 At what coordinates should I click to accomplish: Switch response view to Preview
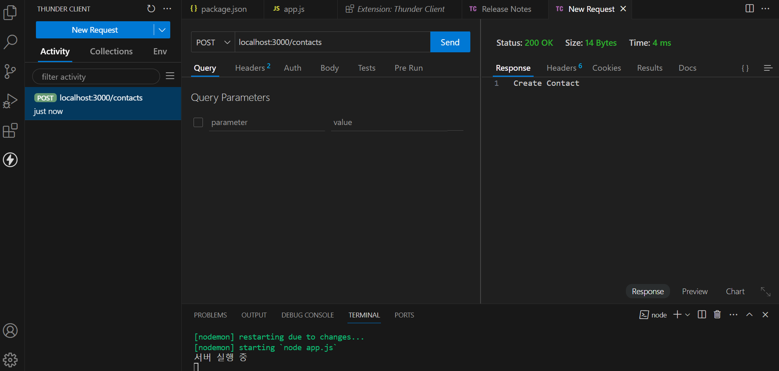tap(694, 291)
